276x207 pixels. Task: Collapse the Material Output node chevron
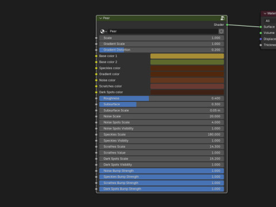click(265, 13)
